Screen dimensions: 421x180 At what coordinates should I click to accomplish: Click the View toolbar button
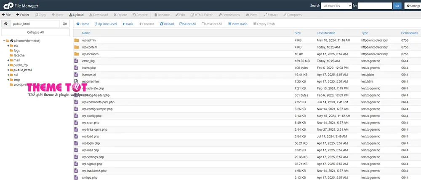[251, 15]
